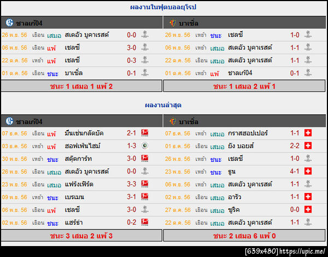Click the ผลงานในฟุตบอลยุโรป section title

coord(163,7)
